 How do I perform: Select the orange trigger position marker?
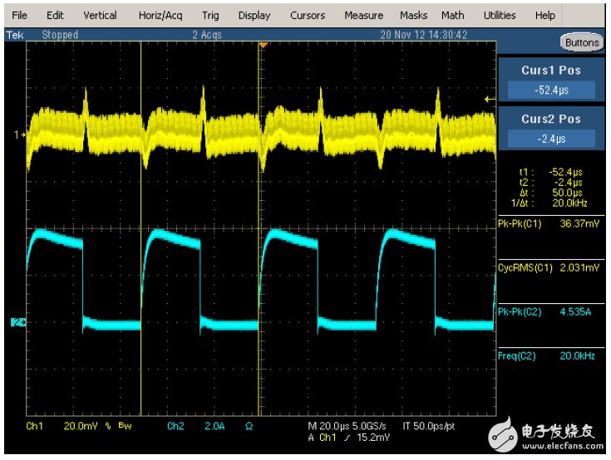tap(263, 45)
